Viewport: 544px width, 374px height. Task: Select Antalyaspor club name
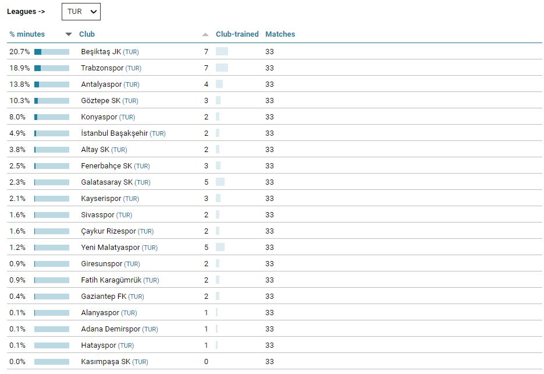(x=101, y=84)
